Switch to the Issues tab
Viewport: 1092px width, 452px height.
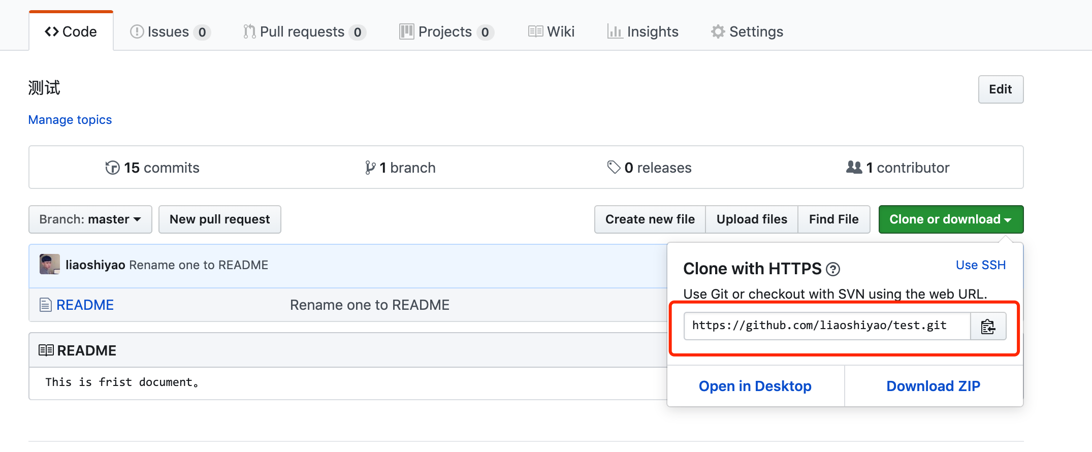pos(170,31)
